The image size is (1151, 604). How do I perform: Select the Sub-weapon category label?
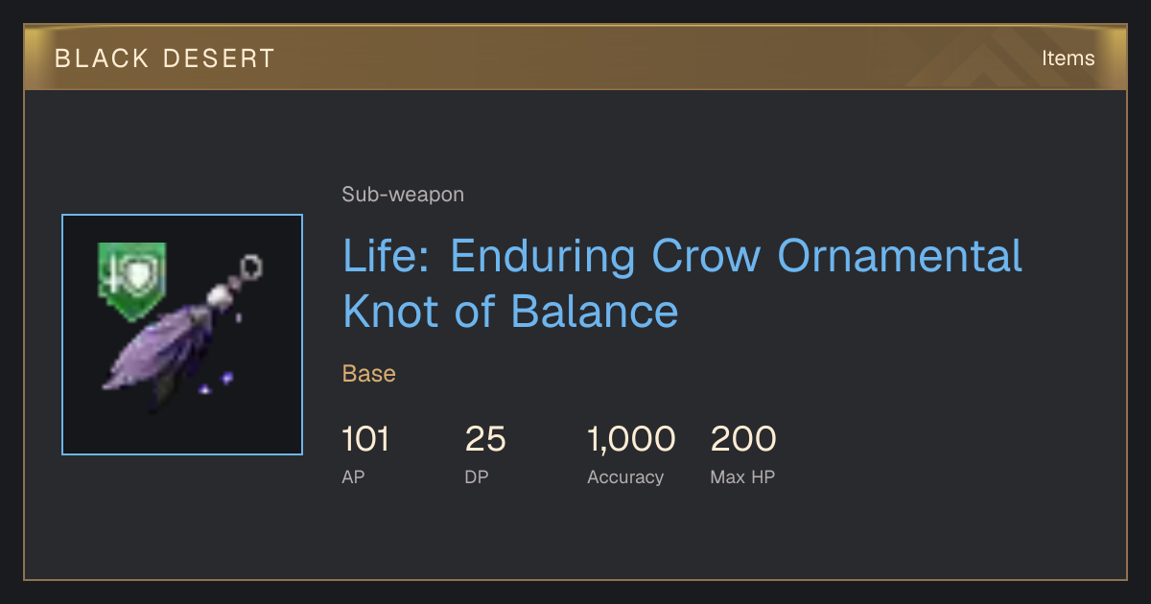click(x=403, y=195)
